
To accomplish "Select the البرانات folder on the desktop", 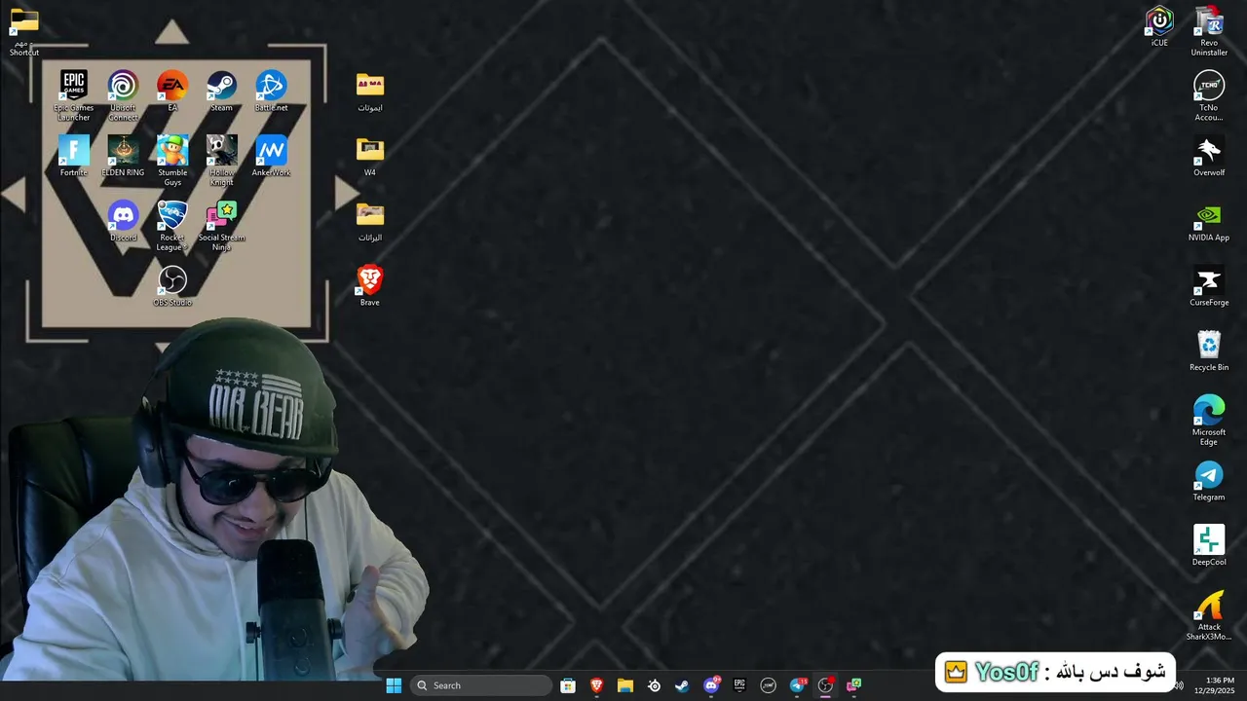I will tap(370, 221).
